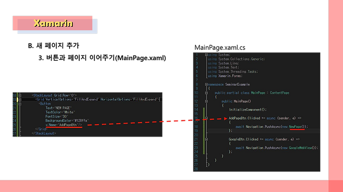Click the 'InitializeComponent();' line
Image resolution: width=343 pixels, height=192 pixels.
point(248,109)
